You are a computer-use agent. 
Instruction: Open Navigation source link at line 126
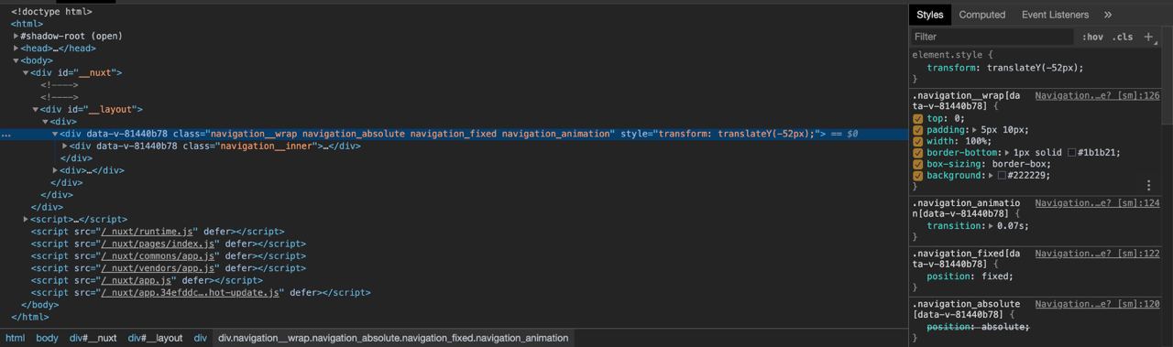(x=1097, y=96)
